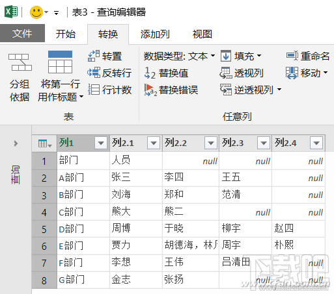Select the 列2.4 column header

point(298,143)
